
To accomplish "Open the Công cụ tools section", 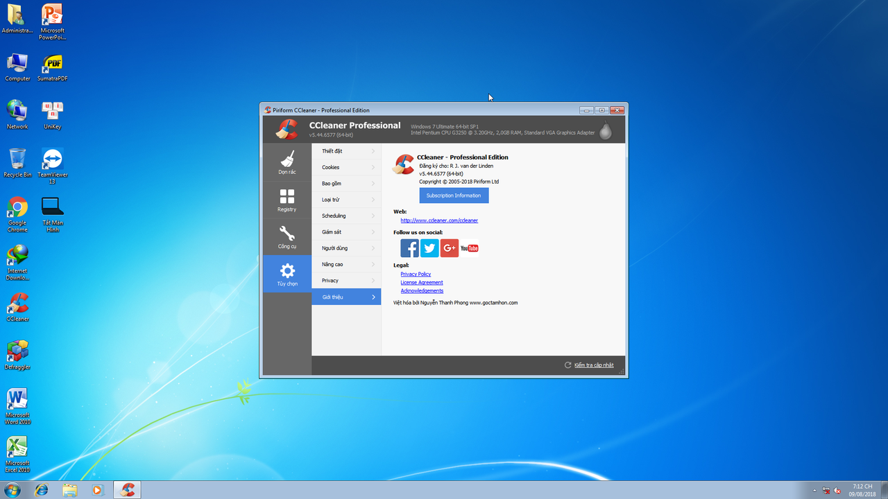I will pyautogui.click(x=287, y=237).
